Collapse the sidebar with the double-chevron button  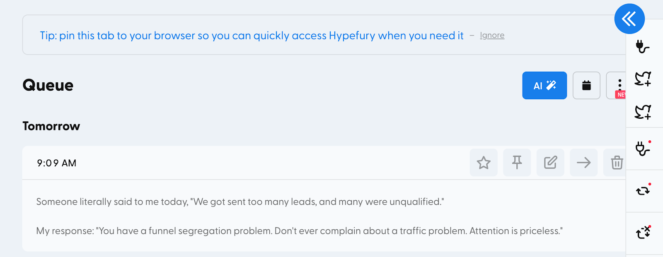[629, 19]
